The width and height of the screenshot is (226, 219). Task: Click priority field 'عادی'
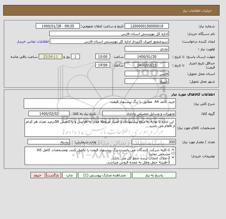coord(146,49)
